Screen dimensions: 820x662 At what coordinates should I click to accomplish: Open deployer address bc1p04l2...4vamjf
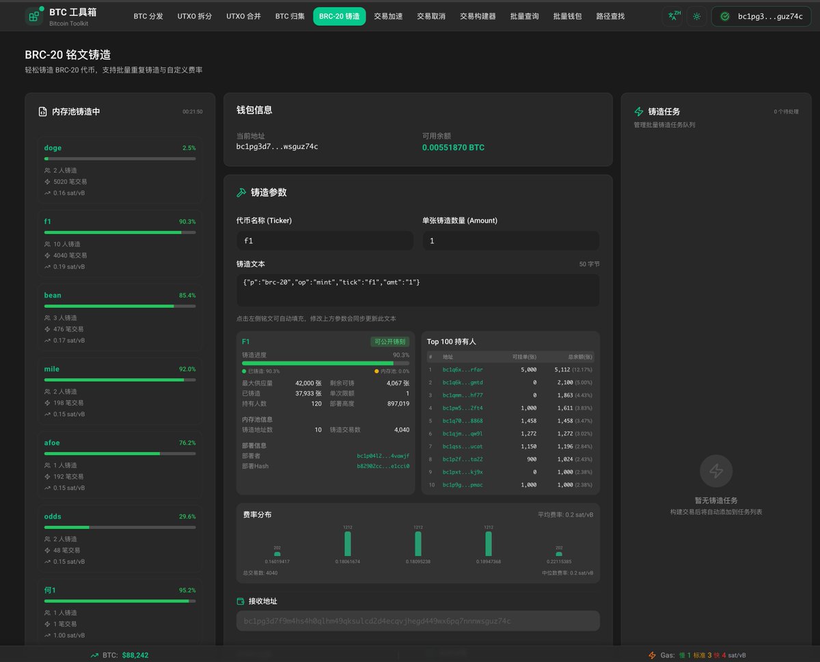383,456
